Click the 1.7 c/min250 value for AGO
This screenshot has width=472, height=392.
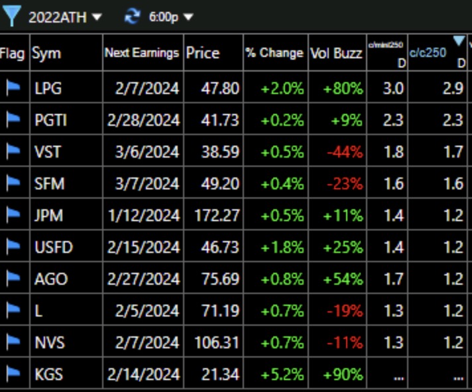[393, 279]
